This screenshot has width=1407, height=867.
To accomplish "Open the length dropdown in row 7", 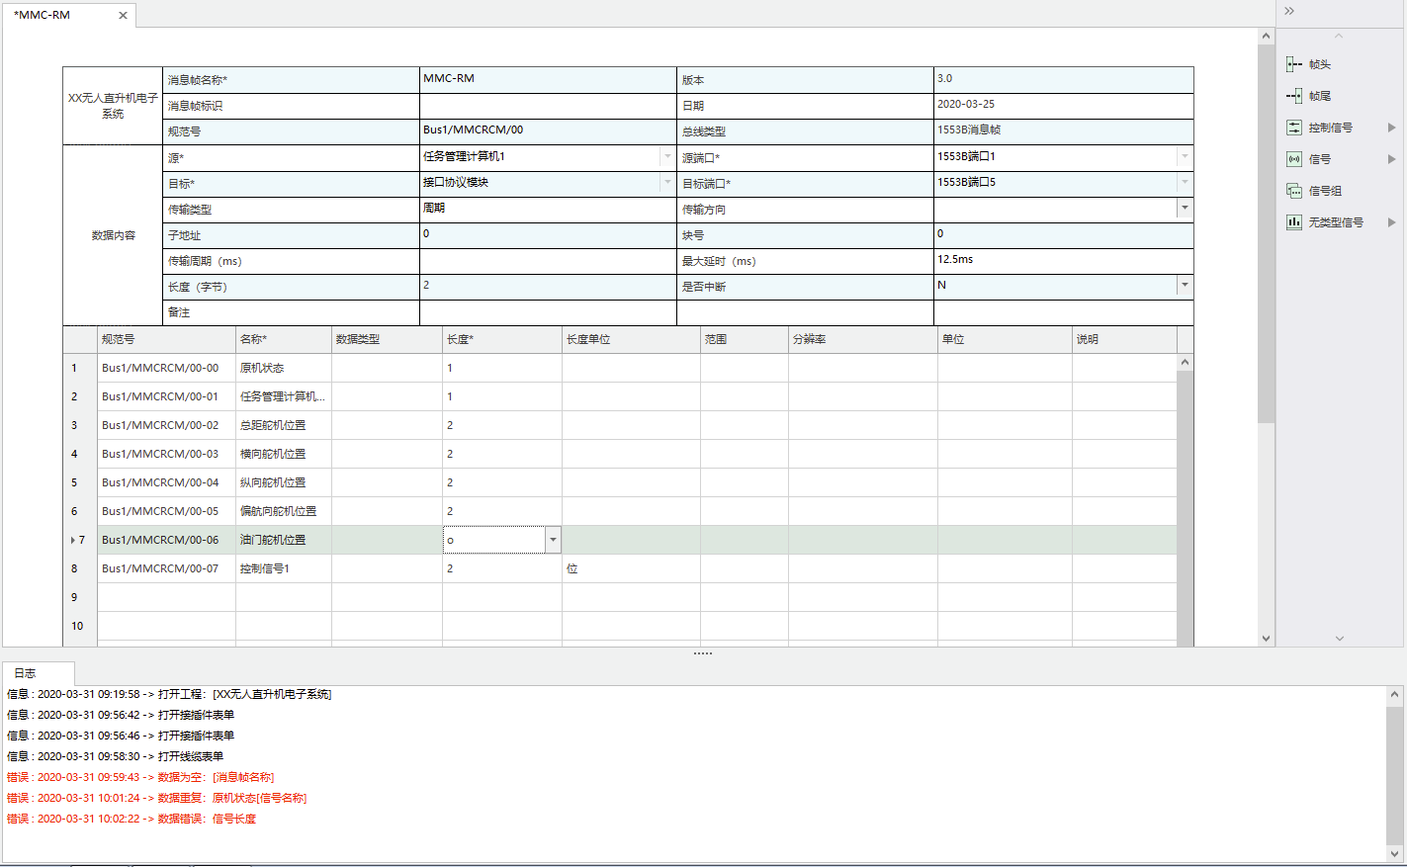I will [x=553, y=540].
